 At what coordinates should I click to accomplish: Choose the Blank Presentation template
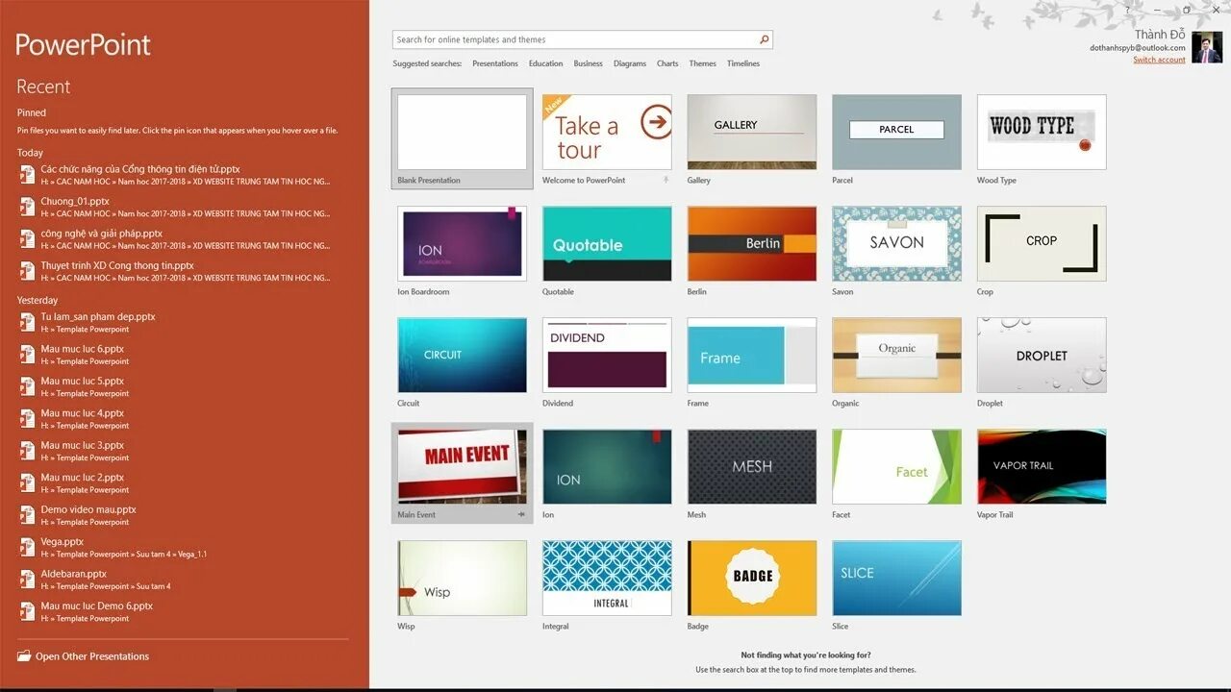tap(463, 138)
